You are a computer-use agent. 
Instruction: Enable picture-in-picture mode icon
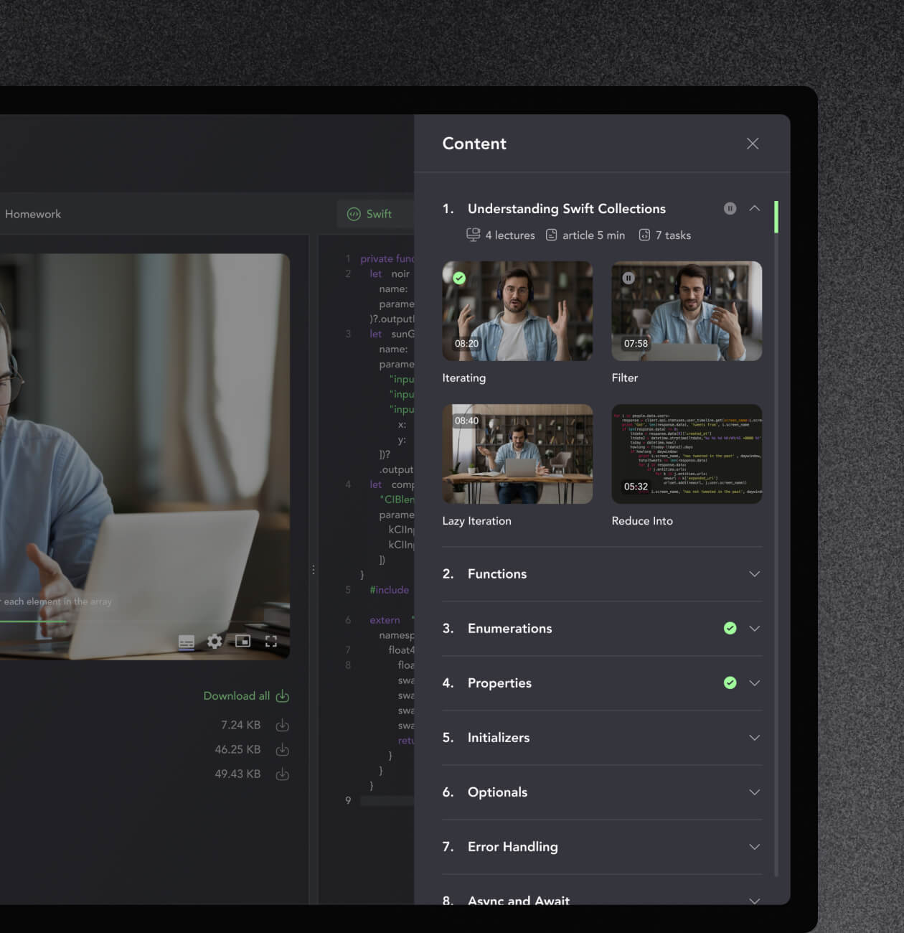(x=243, y=641)
